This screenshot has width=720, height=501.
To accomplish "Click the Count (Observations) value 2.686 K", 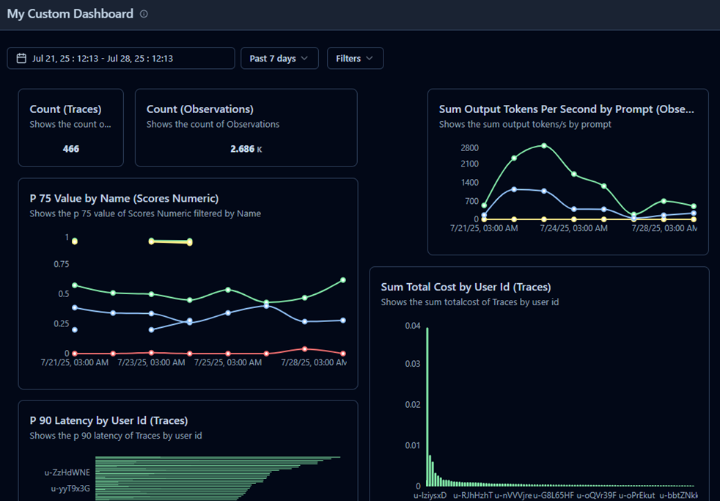I will tap(246, 149).
